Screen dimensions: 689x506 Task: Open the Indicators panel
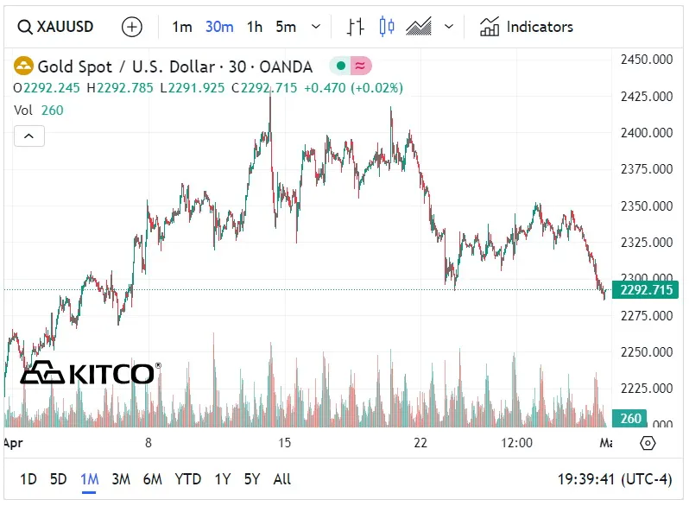point(527,27)
